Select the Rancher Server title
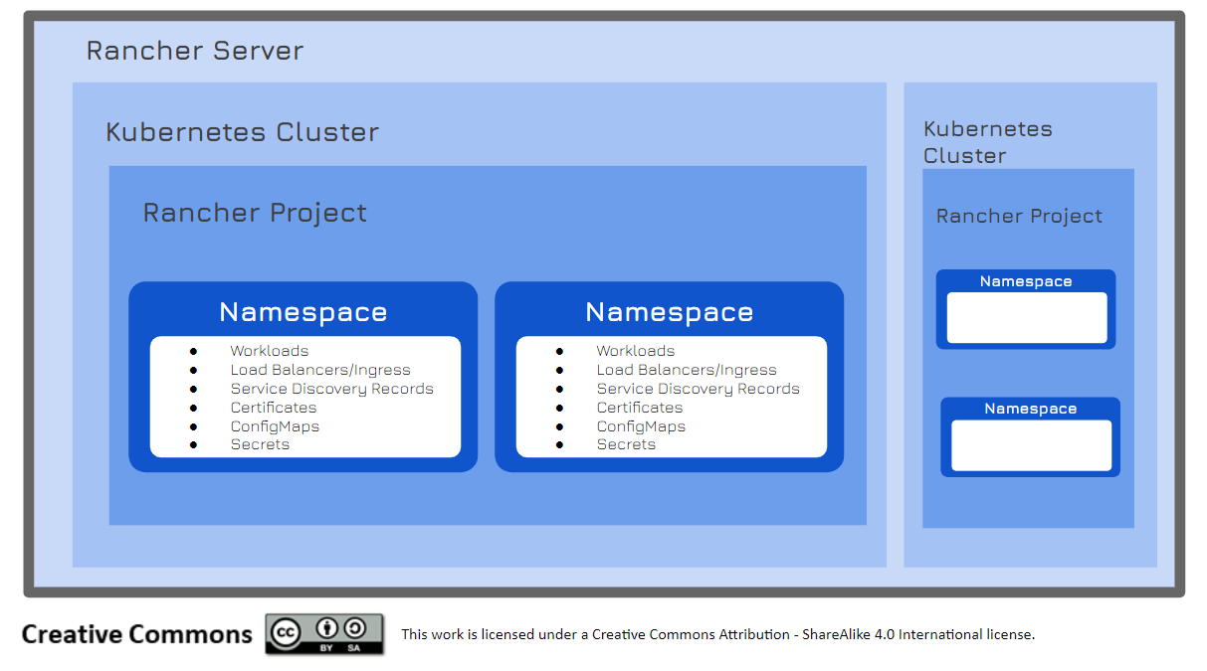The height and width of the screenshot is (671, 1207). click(195, 51)
